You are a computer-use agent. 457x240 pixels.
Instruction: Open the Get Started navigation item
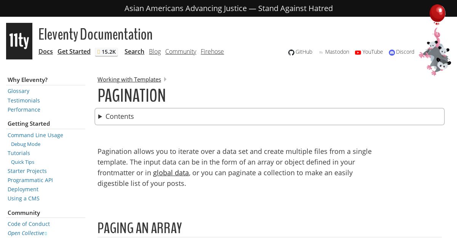[x=74, y=51]
